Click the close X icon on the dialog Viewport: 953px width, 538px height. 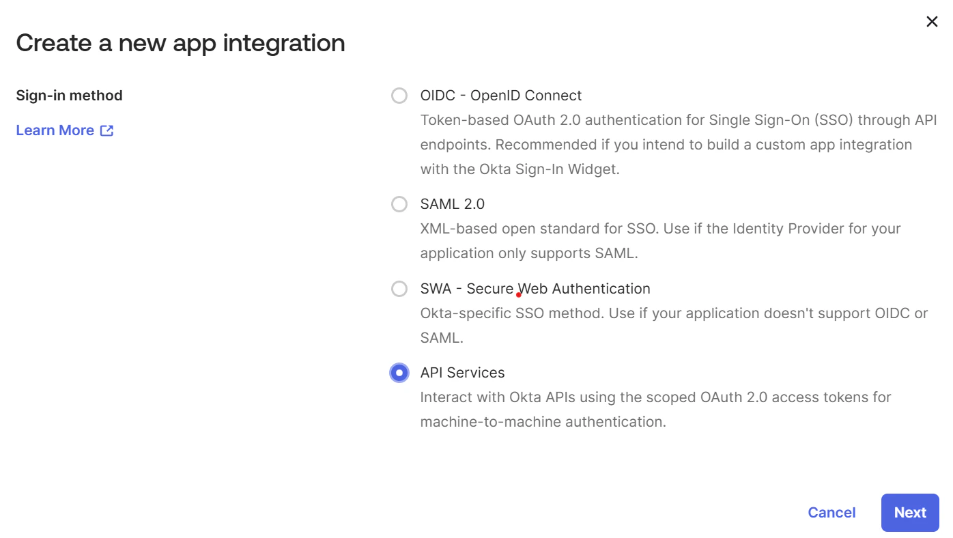(x=932, y=21)
